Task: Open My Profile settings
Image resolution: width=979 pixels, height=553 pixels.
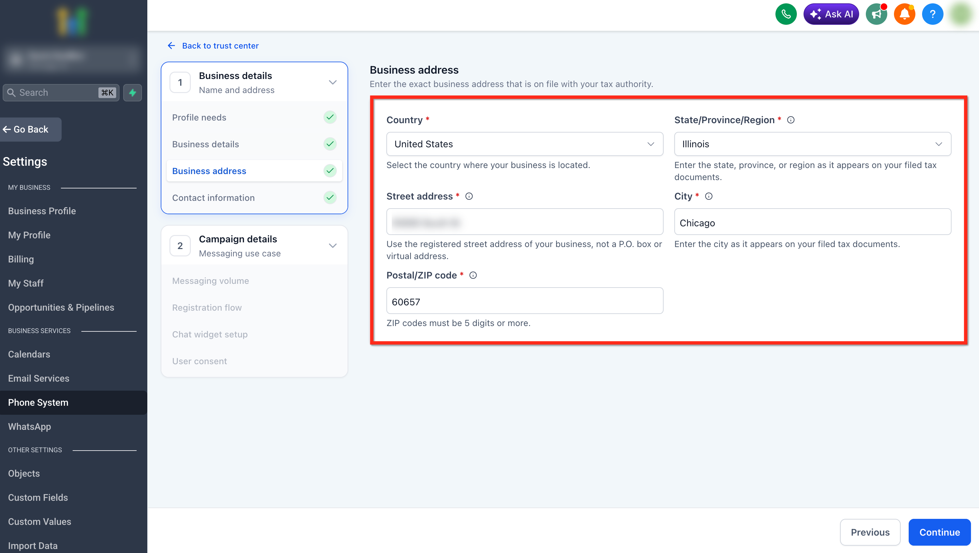Action: [29, 235]
